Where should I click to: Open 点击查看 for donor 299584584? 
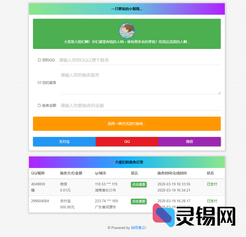[139, 201]
